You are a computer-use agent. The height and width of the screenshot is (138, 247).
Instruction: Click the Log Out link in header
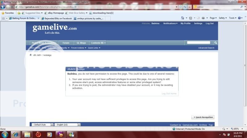click(x=210, y=23)
